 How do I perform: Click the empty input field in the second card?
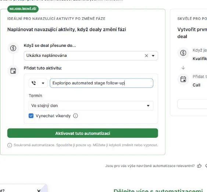[x=192, y=104]
